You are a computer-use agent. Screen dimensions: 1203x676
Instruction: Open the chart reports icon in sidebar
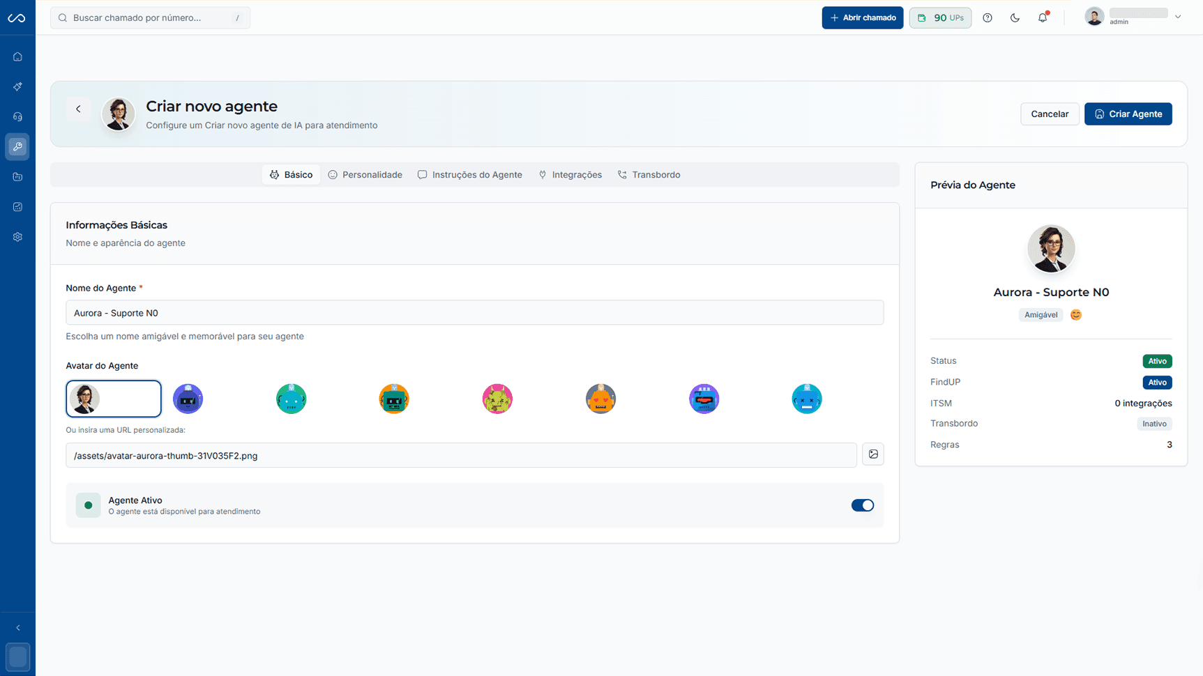pos(17,207)
